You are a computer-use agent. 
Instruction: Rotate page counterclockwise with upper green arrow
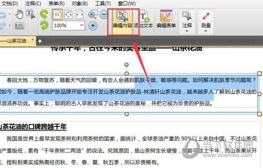coord(44,14)
